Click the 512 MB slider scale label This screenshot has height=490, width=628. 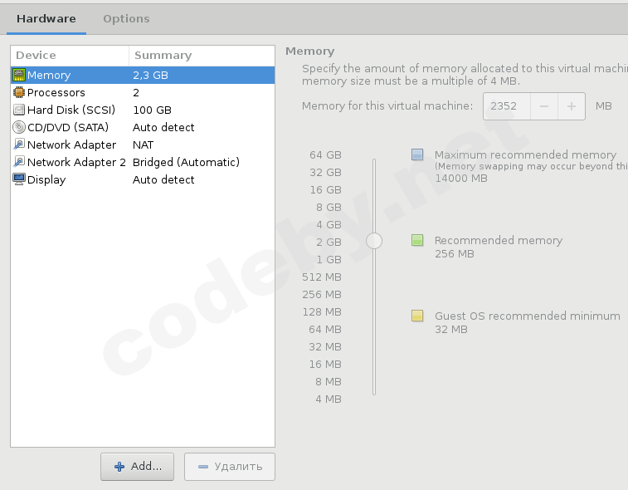pos(322,277)
